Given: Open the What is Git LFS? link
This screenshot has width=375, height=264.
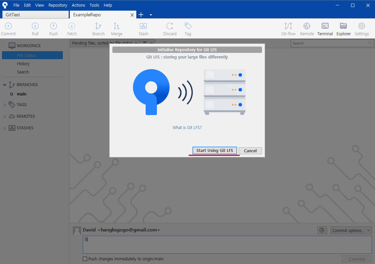Looking at the screenshot, I should point(187,127).
